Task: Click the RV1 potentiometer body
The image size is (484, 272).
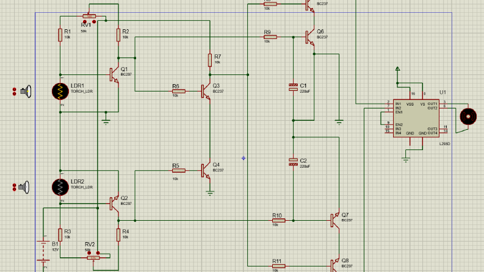Action: click(x=89, y=16)
